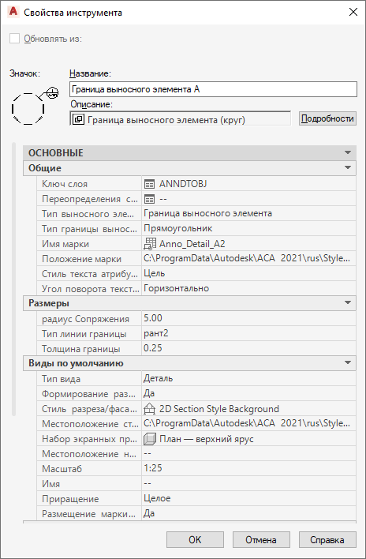Click the Название name input field
Image resolution: width=366 pixels, height=559 pixels.
pyautogui.click(x=213, y=89)
